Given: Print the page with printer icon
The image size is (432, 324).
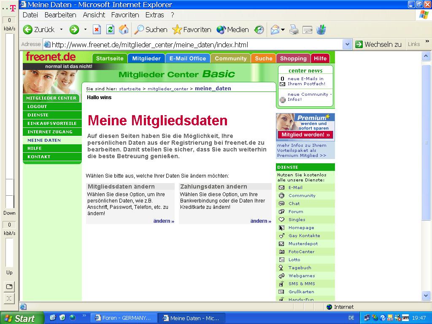Looking at the screenshot, I should [x=294, y=30].
